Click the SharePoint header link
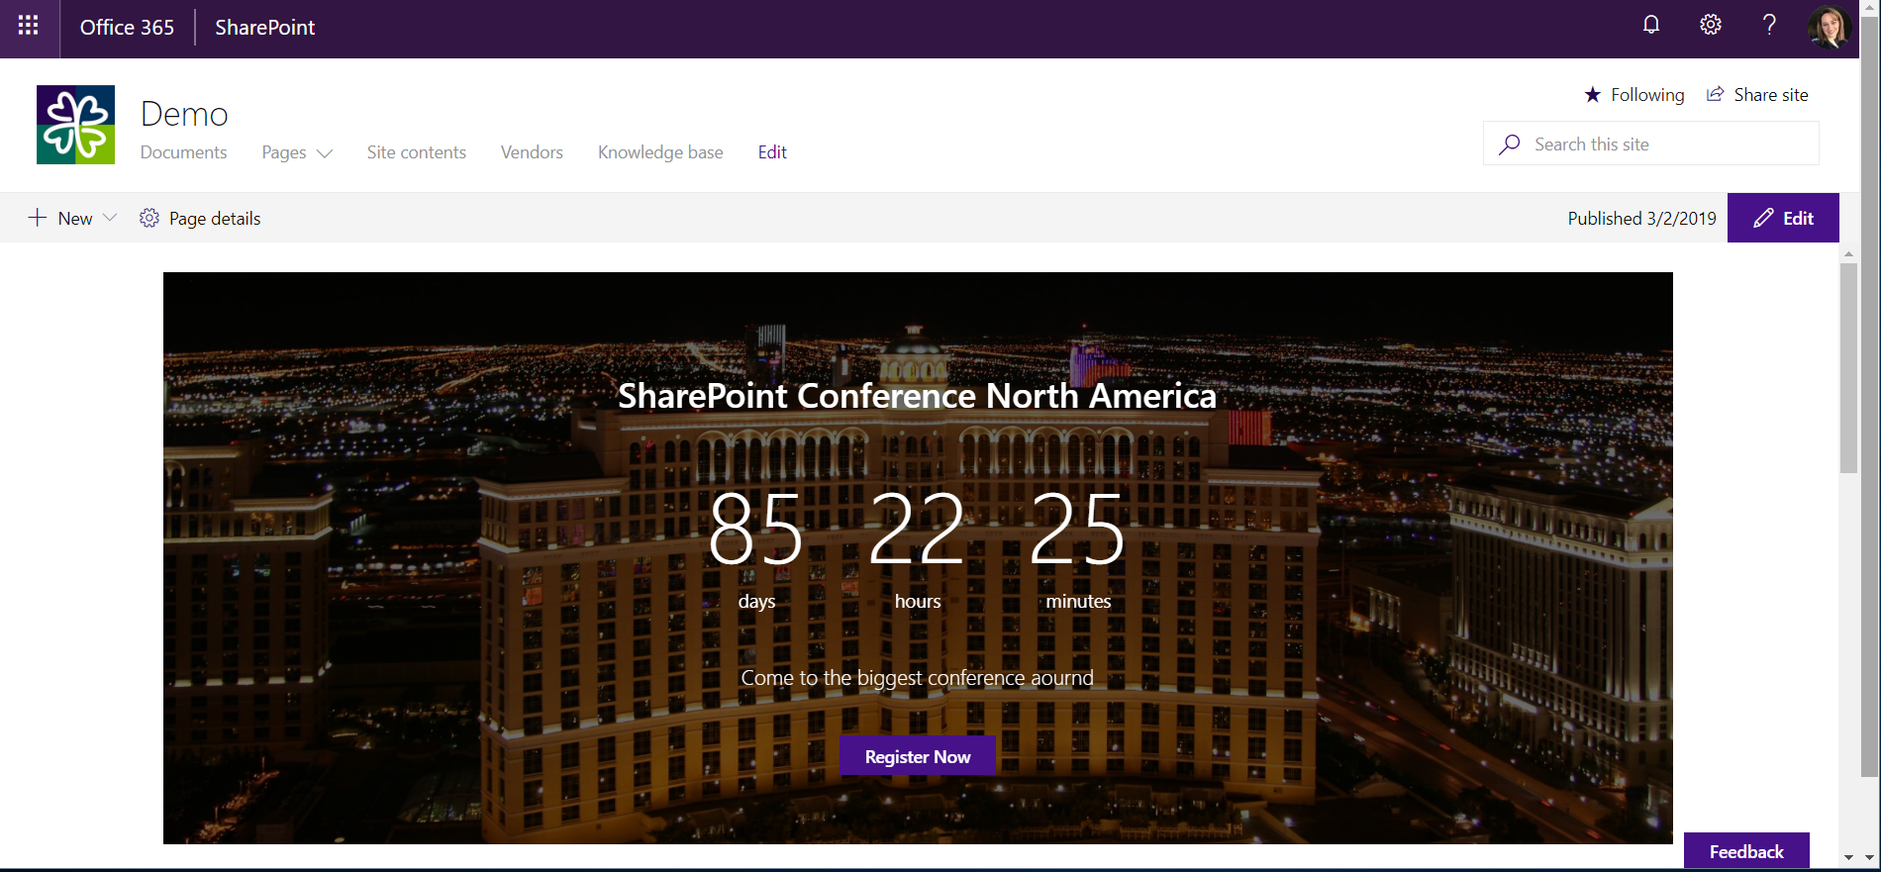 [264, 28]
